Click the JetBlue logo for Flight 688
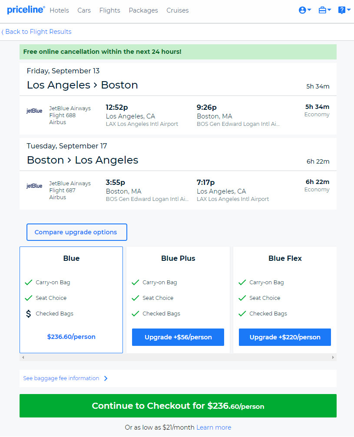The image size is (354, 437). point(34,111)
